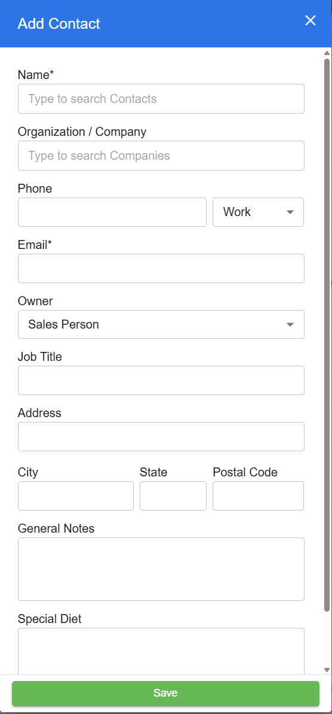The height and width of the screenshot is (714, 332).
Task: Click inside the General Notes textarea
Action: [x=161, y=569]
